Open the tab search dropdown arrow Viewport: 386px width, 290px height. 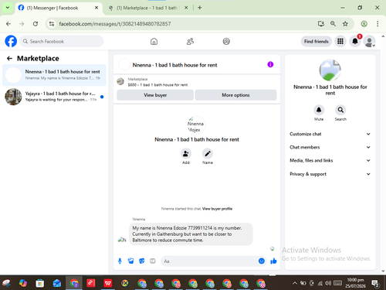point(8,8)
